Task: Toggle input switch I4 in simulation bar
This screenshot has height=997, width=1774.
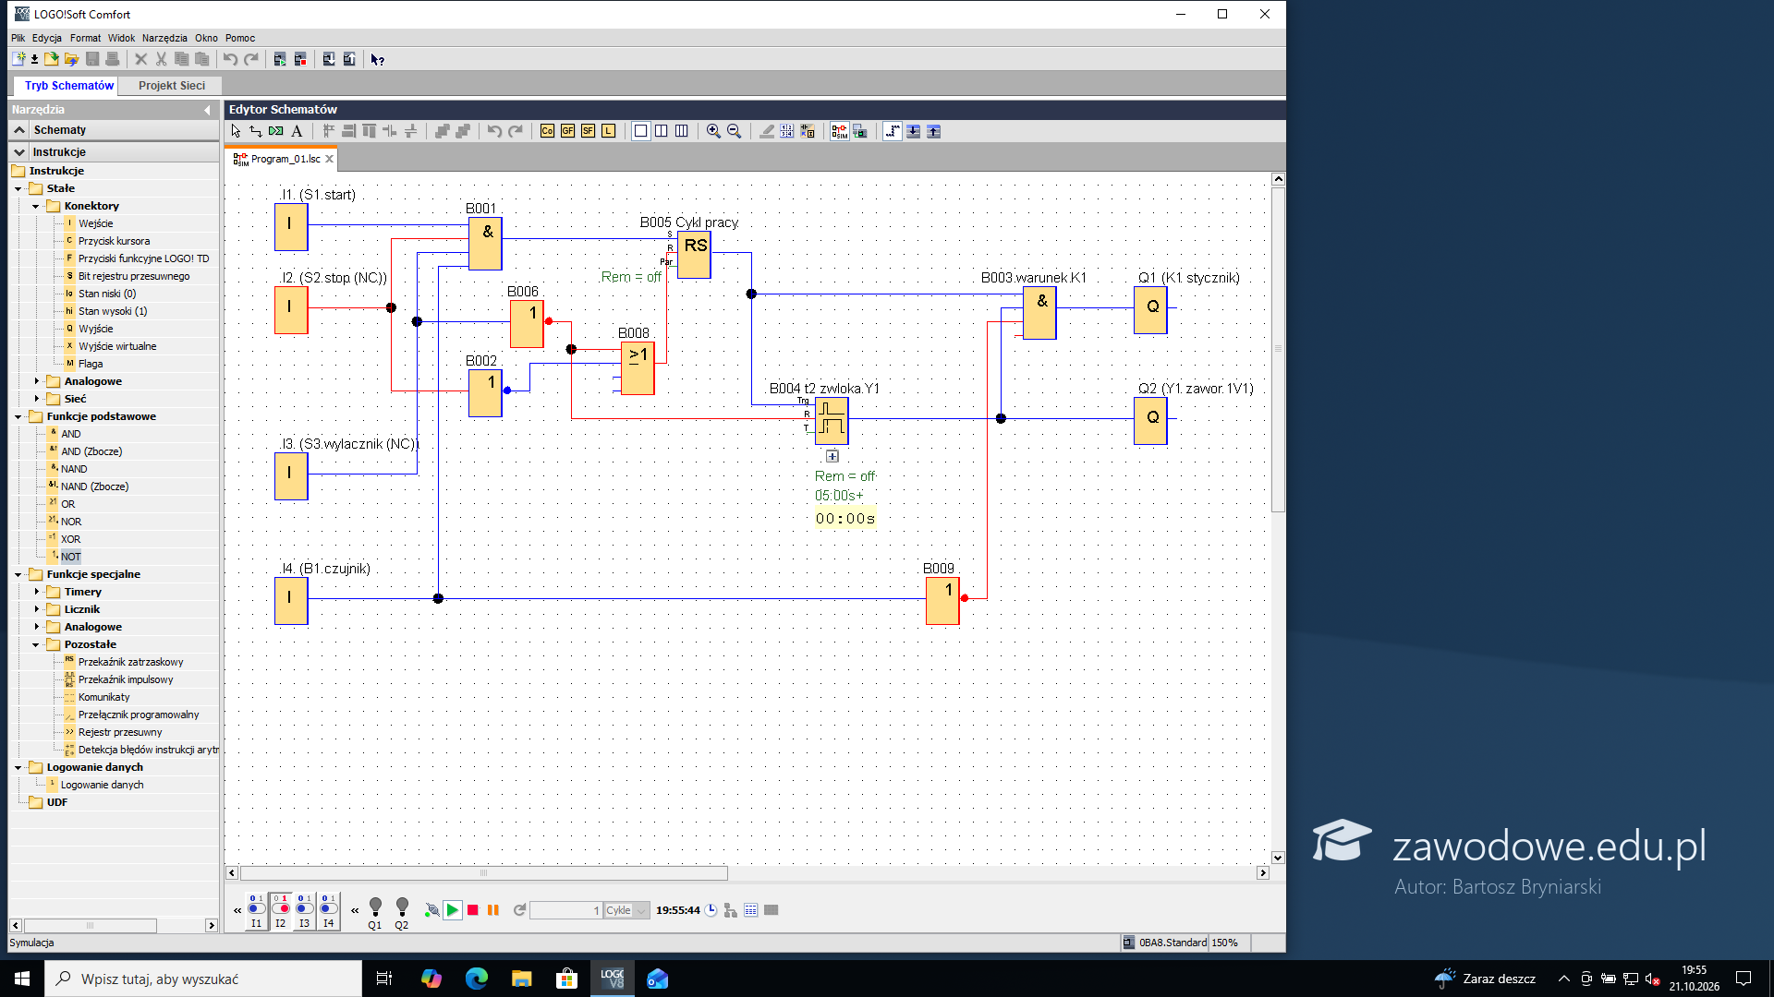Action: 328,910
